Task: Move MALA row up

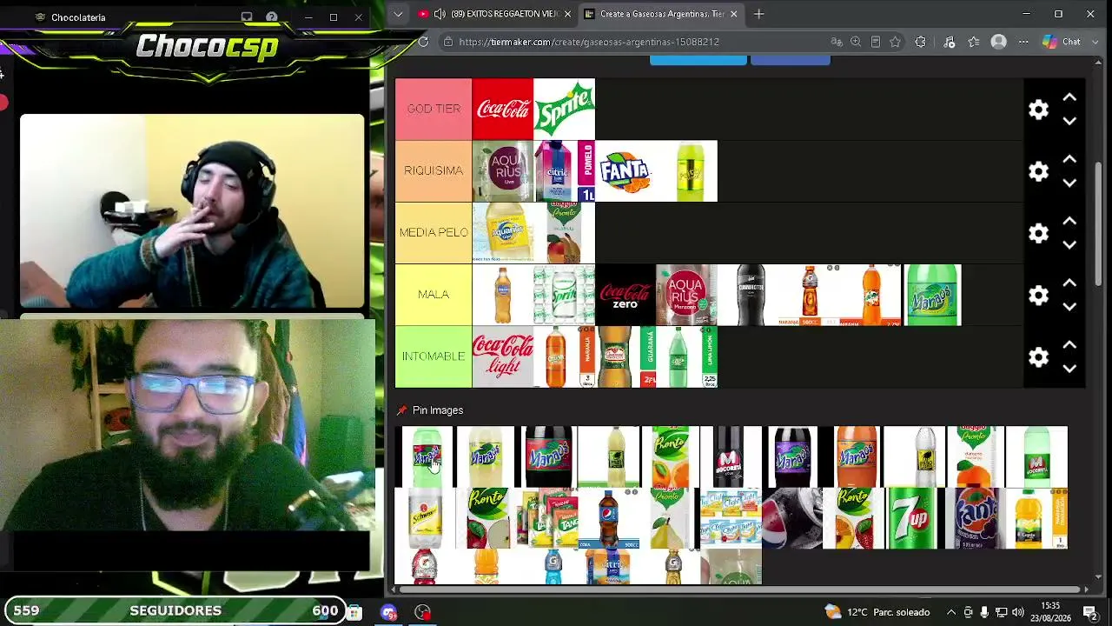Action: (1069, 283)
